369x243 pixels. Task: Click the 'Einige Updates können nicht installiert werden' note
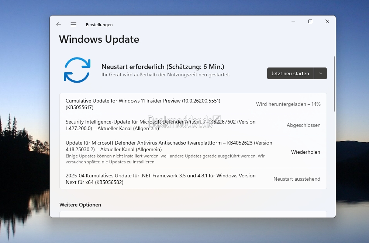click(165, 159)
